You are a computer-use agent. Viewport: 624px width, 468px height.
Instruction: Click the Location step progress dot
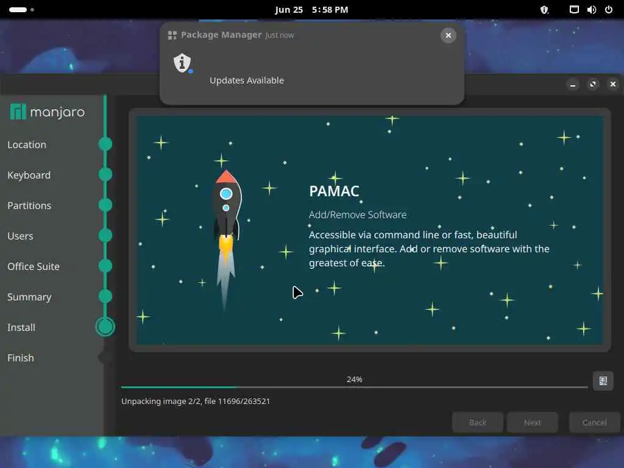105,144
